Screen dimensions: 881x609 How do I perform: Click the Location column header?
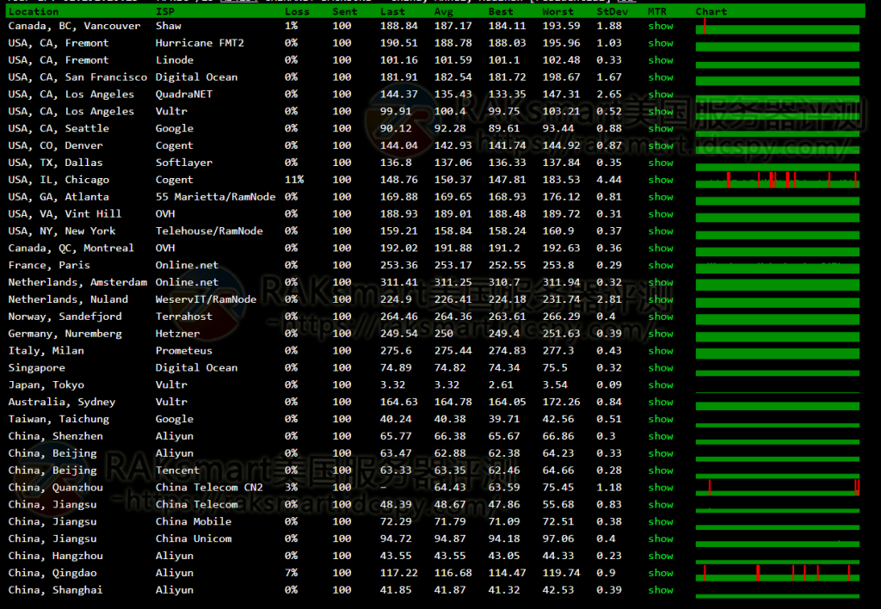(34, 11)
